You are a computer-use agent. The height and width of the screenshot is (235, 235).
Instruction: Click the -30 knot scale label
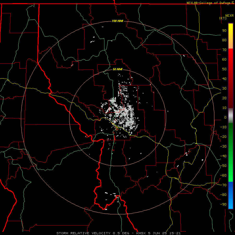pyautogui.click(x=223, y=146)
